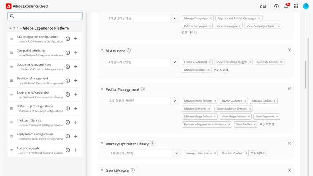Remove View Campaigns Report tag
This screenshot has height=176, width=313.
[278, 26]
